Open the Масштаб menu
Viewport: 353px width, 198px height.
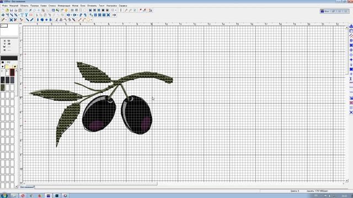pyautogui.click(x=14, y=5)
